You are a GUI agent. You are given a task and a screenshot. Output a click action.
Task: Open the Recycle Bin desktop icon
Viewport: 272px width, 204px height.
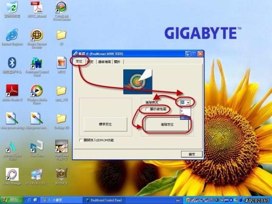click(12, 7)
